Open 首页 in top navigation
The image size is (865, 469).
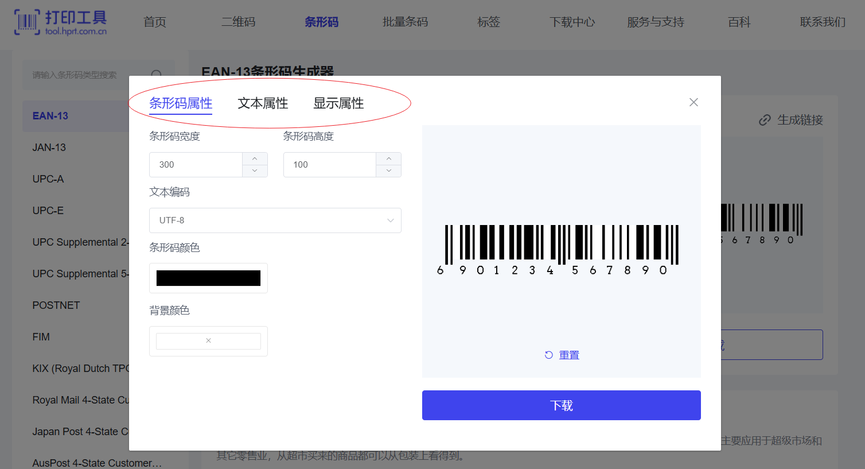pyautogui.click(x=155, y=22)
